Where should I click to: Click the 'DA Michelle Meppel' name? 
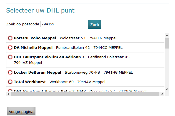click(x=33, y=48)
